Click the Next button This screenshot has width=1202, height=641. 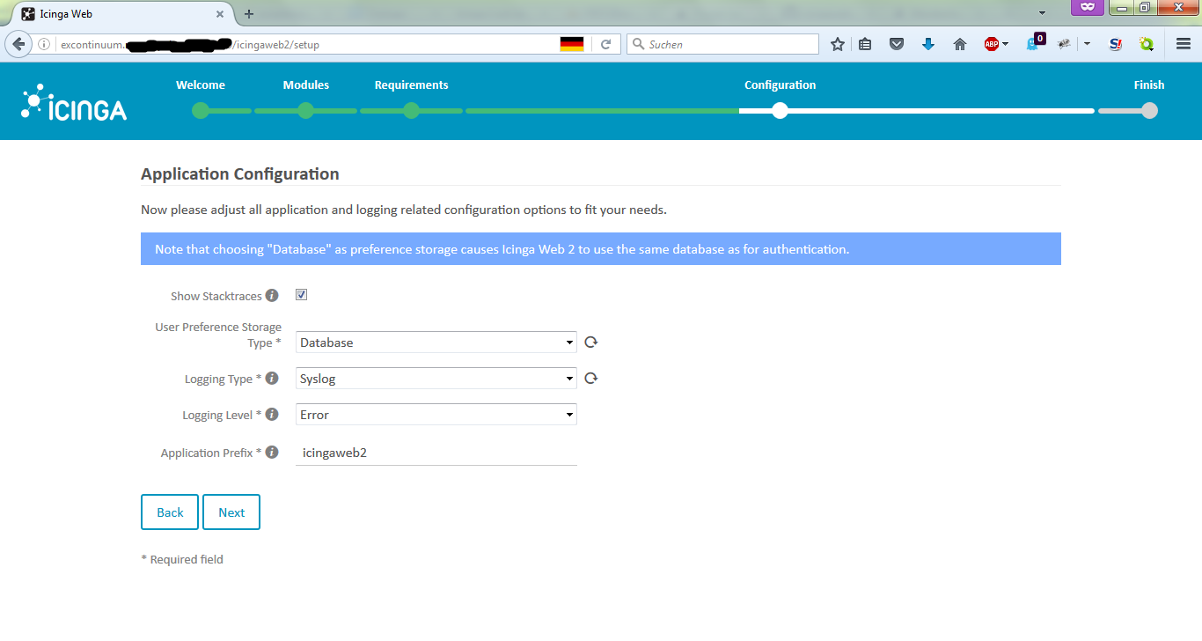[231, 512]
